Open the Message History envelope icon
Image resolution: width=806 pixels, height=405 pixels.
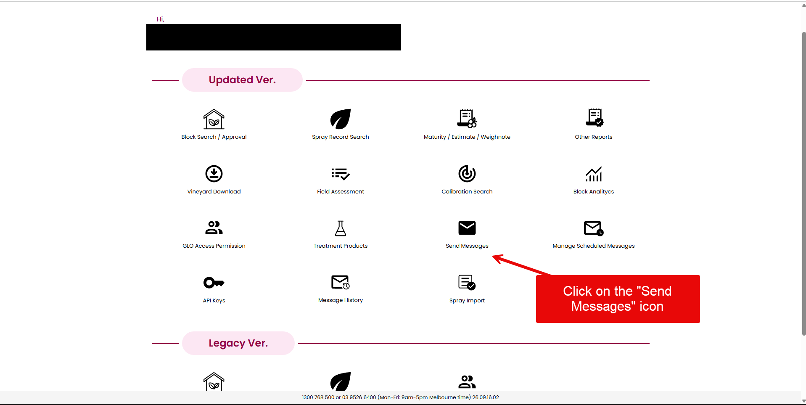[341, 282]
